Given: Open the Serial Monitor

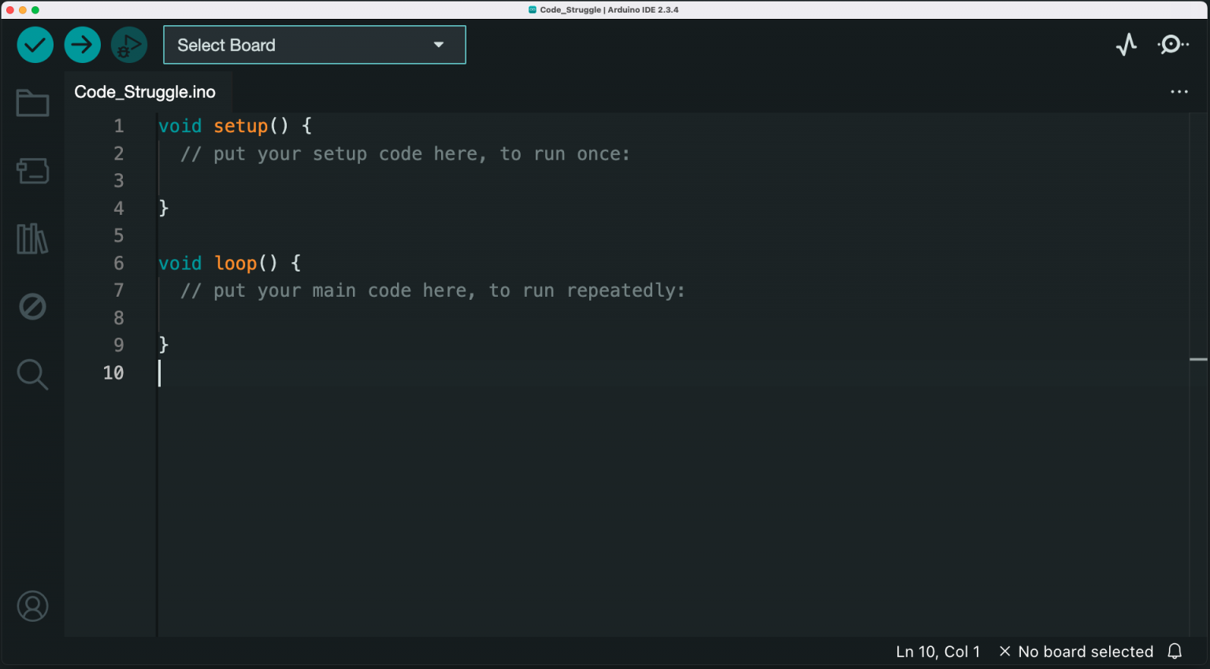Looking at the screenshot, I should coord(1171,45).
